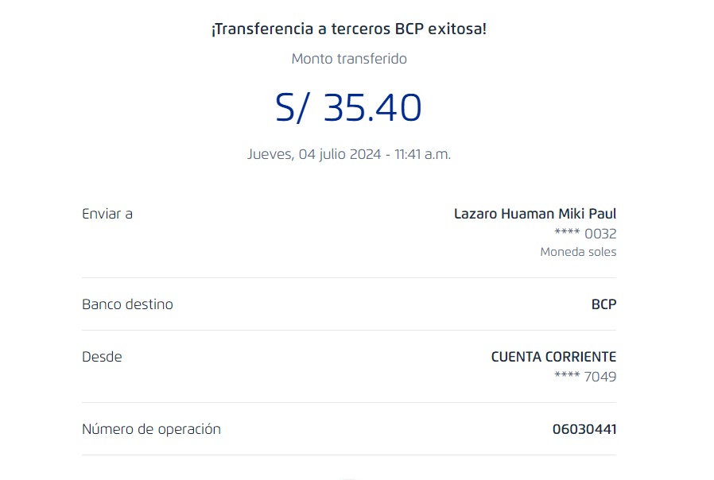714x480 pixels.
Task: Click the 'Enviar a' label
Action: [x=107, y=214]
